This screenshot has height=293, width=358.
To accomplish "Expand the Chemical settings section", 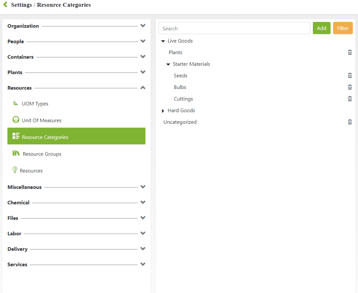I will point(143,202).
